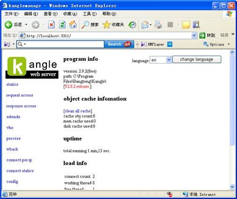Screen dimensions: 237x199
Task: Open the Back button history dropdown arrow
Action: click(26, 24)
